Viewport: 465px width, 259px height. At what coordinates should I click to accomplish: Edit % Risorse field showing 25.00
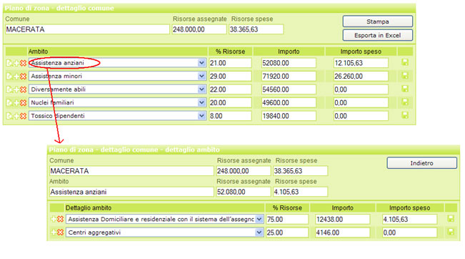pyautogui.click(x=287, y=233)
